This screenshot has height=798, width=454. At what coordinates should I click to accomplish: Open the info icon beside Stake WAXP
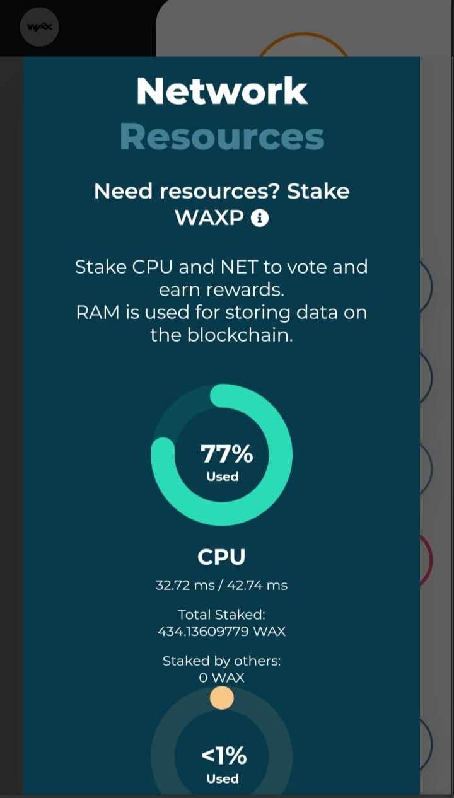click(x=260, y=218)
